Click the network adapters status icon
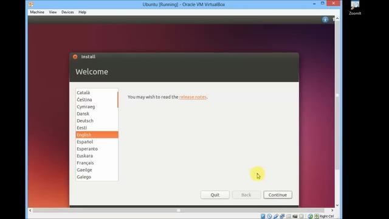Screen dimensions: 389x219 point(282,217)
